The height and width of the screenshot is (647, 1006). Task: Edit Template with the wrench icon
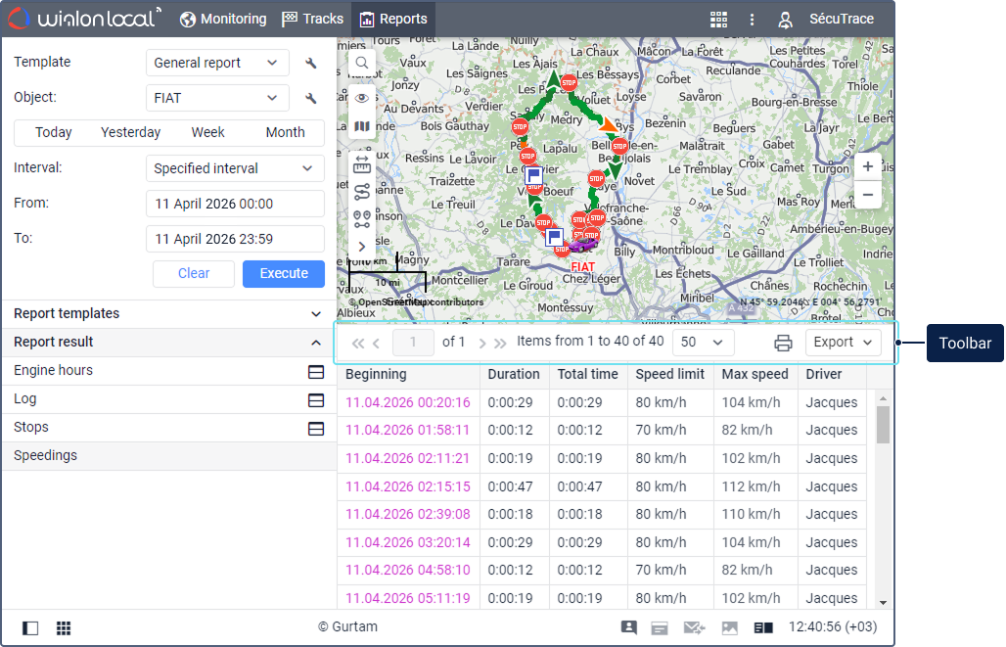point(311,64)
